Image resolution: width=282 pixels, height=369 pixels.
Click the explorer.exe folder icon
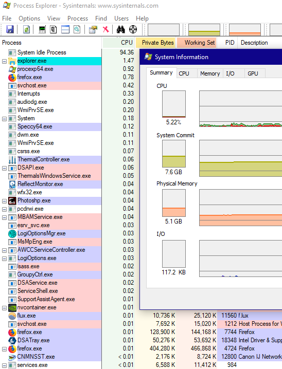[x=12, y=61]
